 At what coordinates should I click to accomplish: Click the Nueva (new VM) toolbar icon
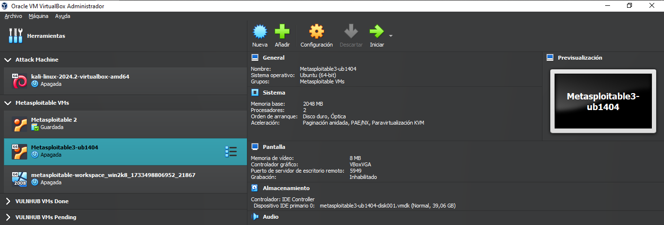point(260,32)
